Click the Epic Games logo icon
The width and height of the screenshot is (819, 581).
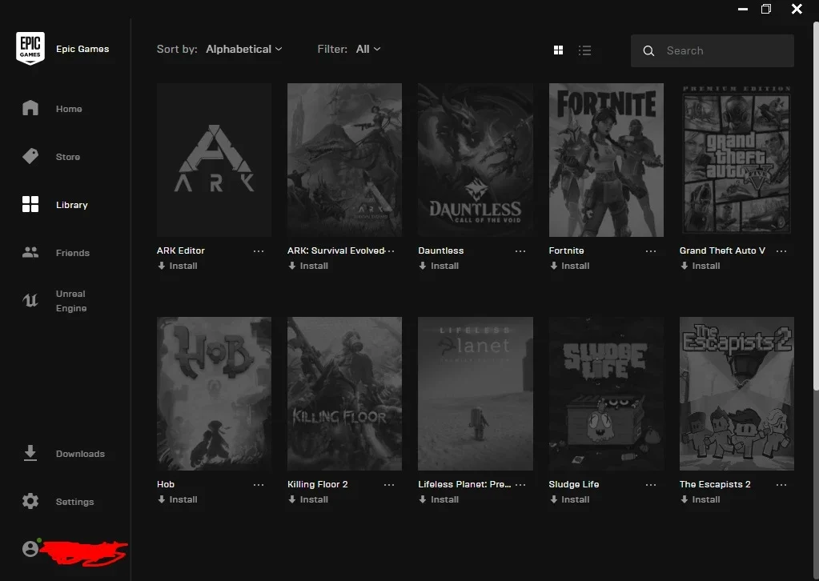tap(30, 49)
